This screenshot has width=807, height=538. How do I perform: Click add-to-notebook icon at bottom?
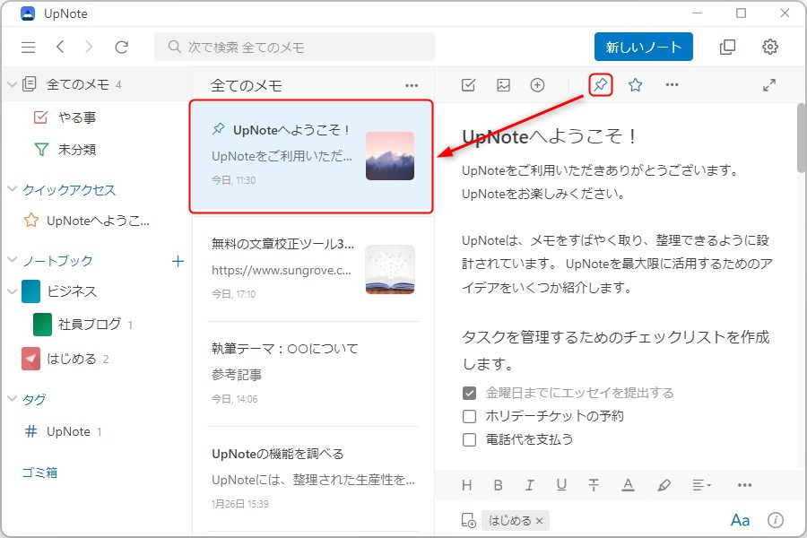468,520
